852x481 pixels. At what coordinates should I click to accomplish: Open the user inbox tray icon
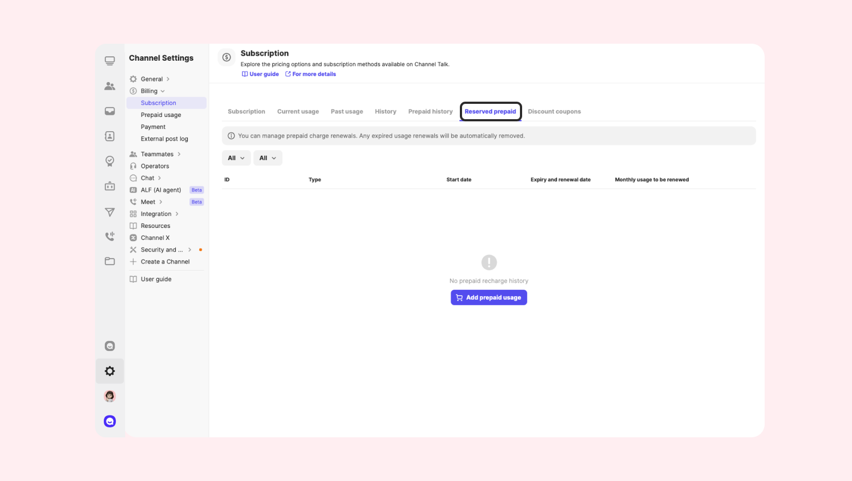pos(110,111)
